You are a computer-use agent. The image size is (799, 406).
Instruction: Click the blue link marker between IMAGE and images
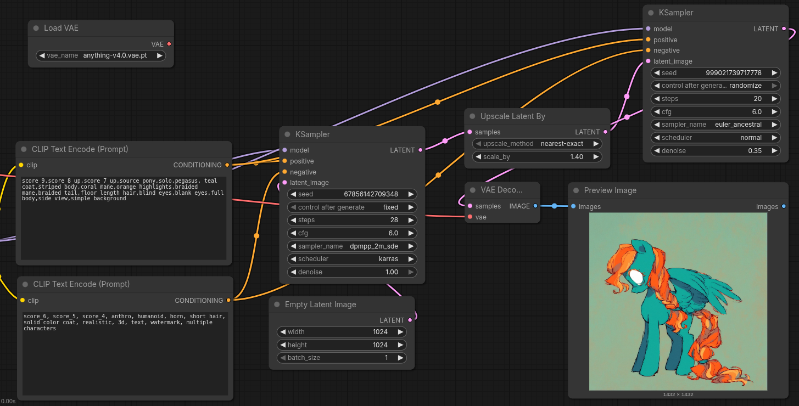pos(554,206)
